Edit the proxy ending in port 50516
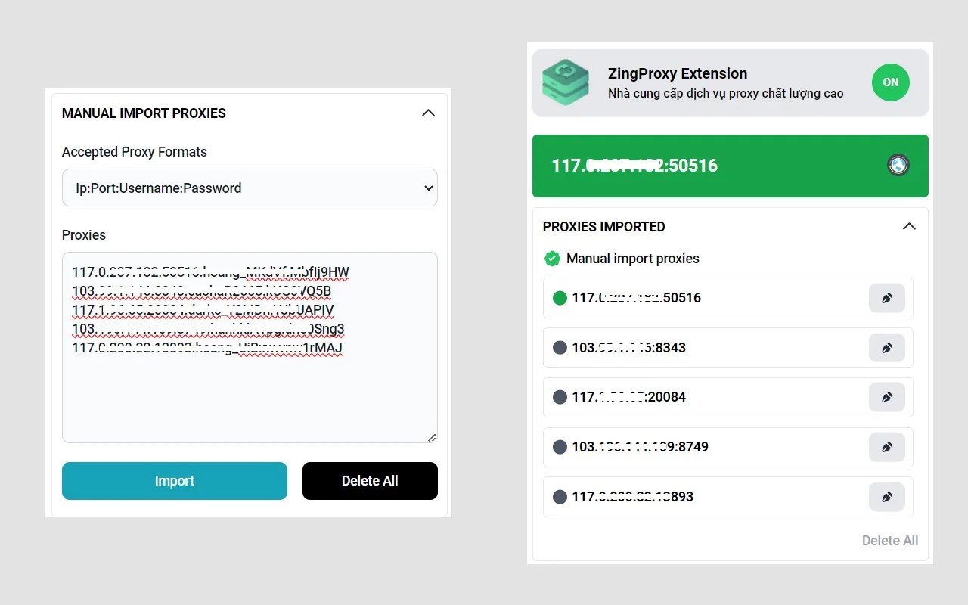Image resolution: width=968 pixels, height=605 pixels. 886,298
